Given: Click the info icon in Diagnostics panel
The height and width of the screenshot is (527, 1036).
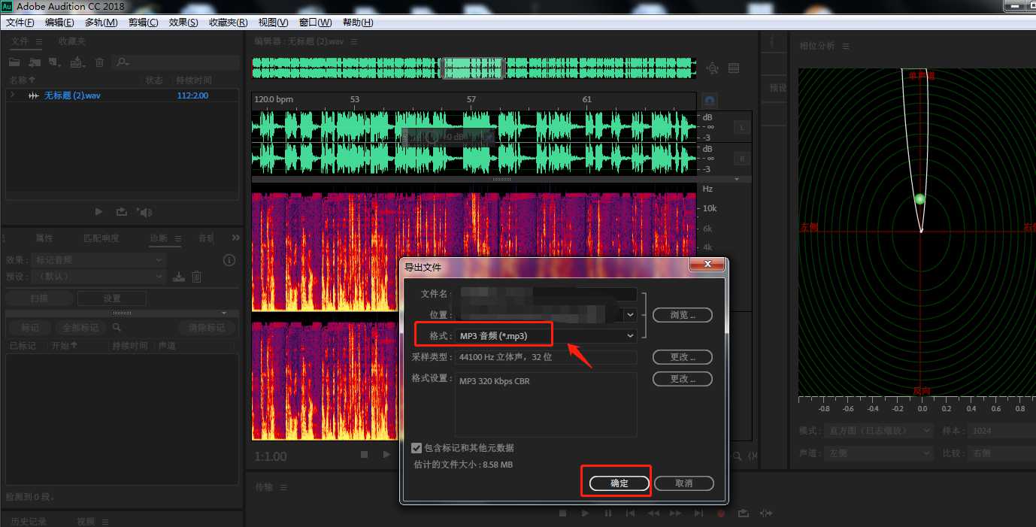Looking at the screenshot, I should point(230,260).
